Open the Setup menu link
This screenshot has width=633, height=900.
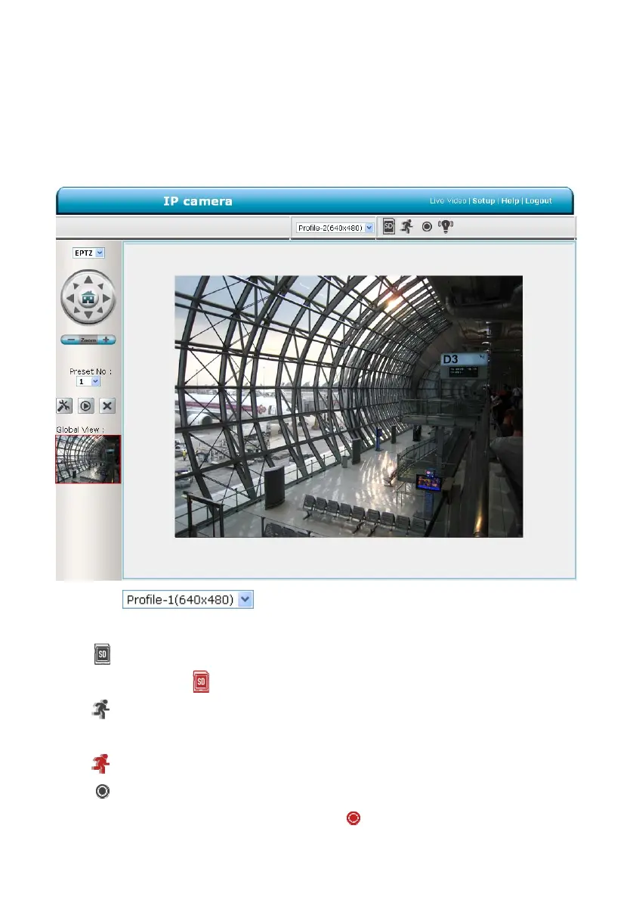(483, 201)
